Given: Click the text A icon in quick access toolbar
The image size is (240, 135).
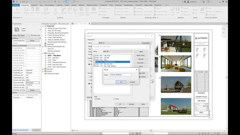Looking at the screenshot, I should [55, 1].
